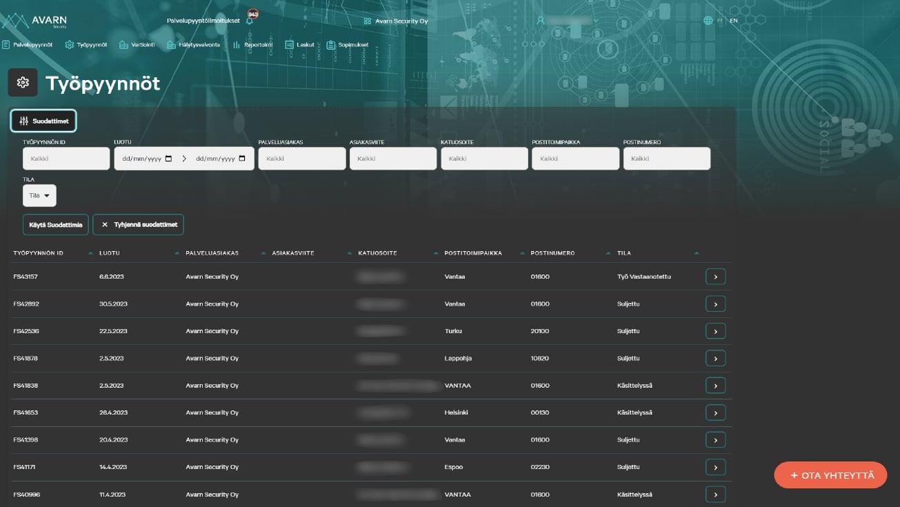900x507 pixels.
Task: Sort by Palveluasiakas column arrow
Action: pyautogui.click(x=263, y=253)
